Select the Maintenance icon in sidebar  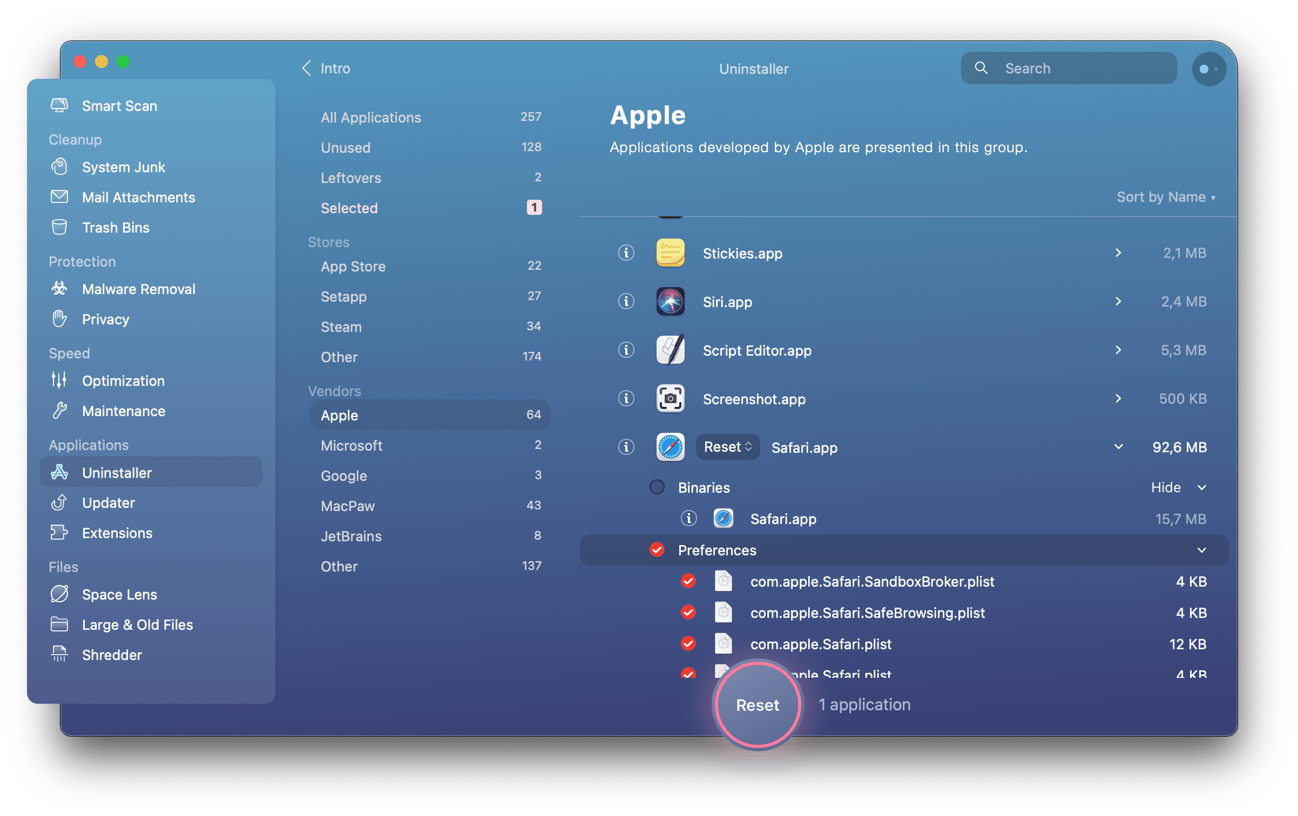pos(59,411)
